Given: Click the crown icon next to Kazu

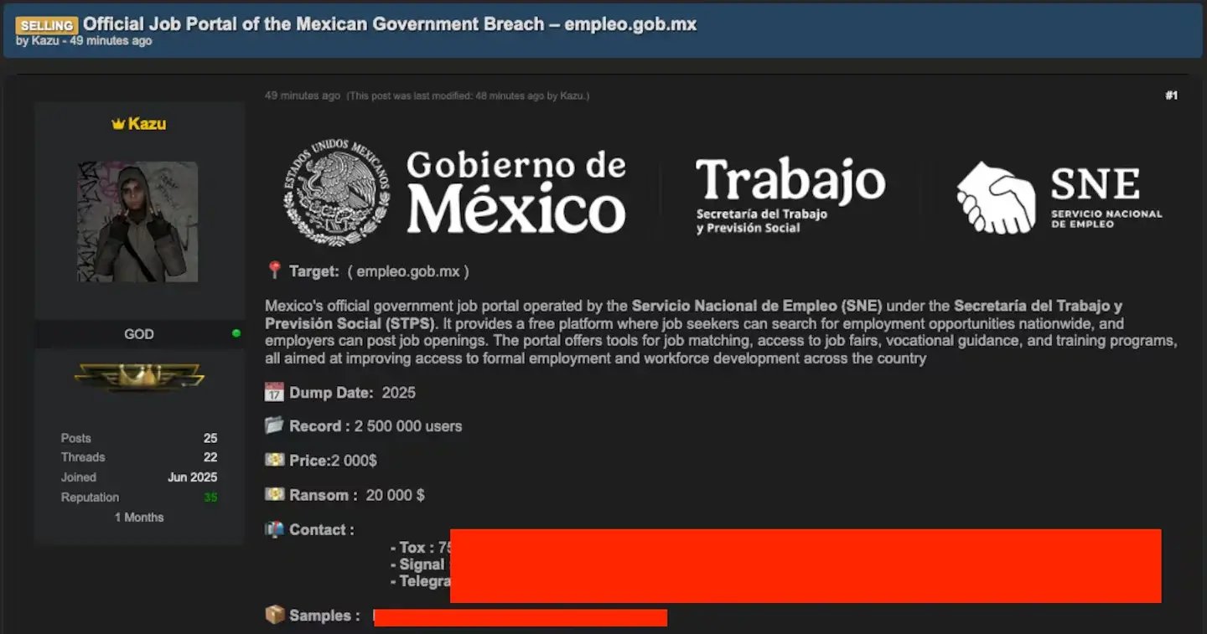Looking at the screenshot, I should tap(118, 124).
